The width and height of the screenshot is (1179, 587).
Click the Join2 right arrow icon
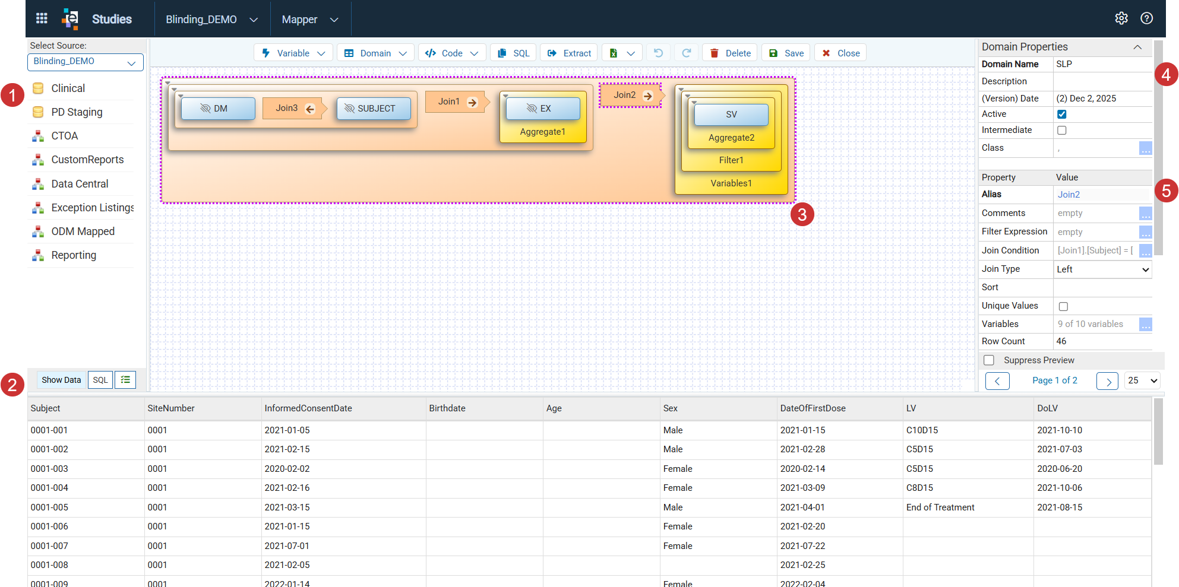pos(648,96)
